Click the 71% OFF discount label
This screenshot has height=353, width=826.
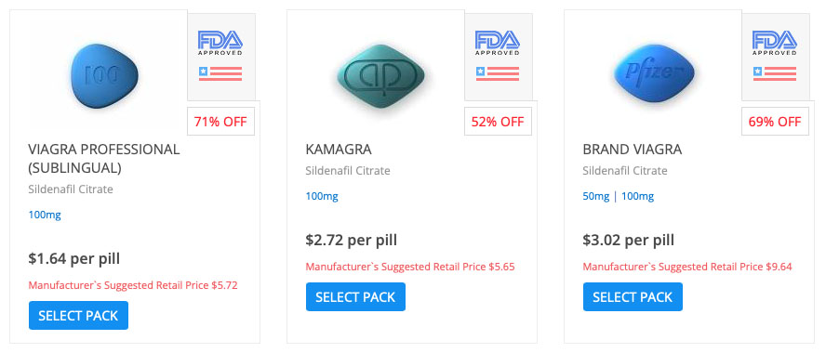click(220, 122)
